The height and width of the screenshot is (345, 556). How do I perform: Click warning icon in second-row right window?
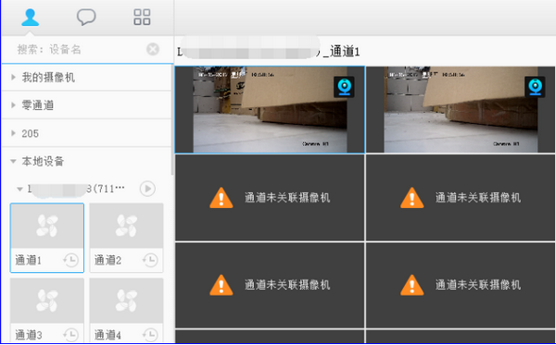[x=412, y=198]
